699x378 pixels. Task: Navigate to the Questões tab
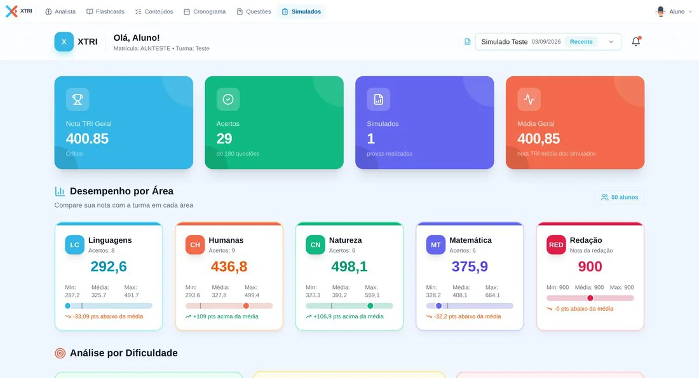coord(254,11)
